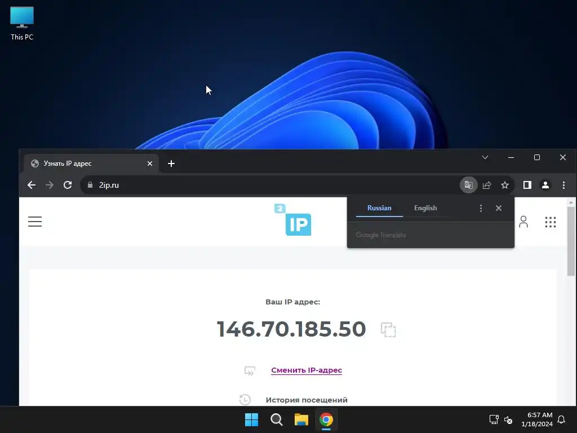
Task: Open Chrome three-dot menu
Action: (x=563, y=185)
